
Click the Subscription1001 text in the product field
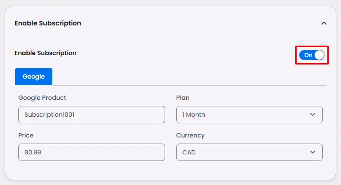[50, 115]
